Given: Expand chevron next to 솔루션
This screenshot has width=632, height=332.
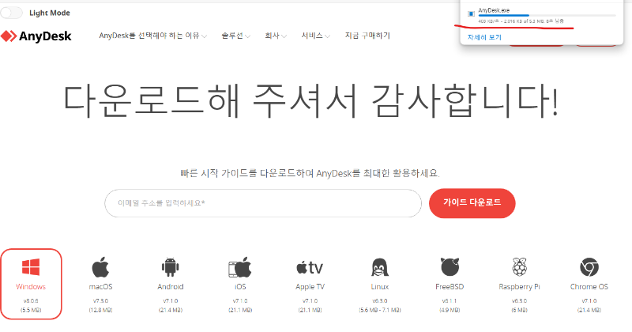Looking at the screenshot, I should tap(247, 36).
